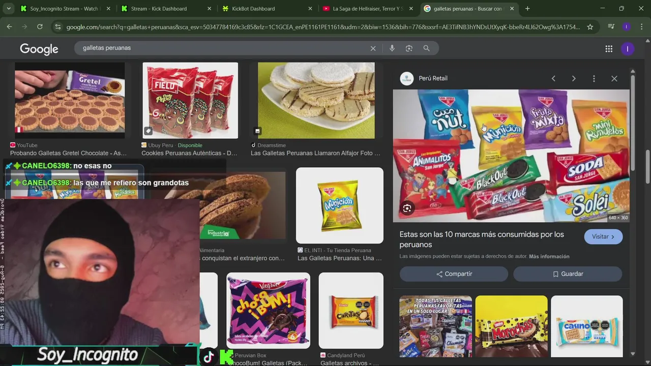Close the image preview panel
The width and height of the screenshot is (651, 366).
[x=614, y=78]
